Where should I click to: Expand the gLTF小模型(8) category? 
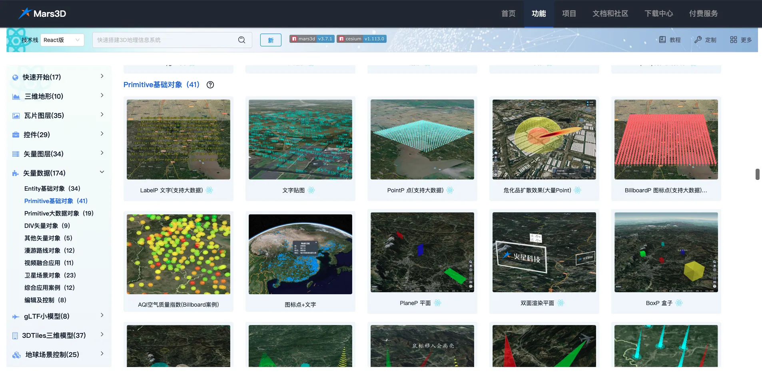(102, 315)
